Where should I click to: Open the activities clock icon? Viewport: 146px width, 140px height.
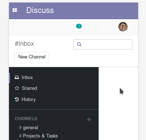coord(62,26)
